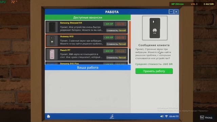The height and width of the screenshot is (122, 217).
Task: Click Сложность label on Peach P7
Action: pyautogui.click(x=116, y=58)
